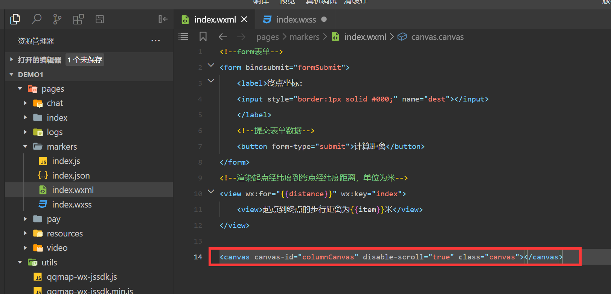Click the <!--form表单--> comment on line 1
This screenshot has height=294, width=611.
(x=251, y=52)
